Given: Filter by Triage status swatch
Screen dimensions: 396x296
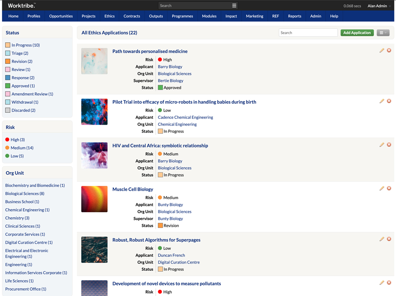Looking at the screenshot, I should tap(8, 53).
